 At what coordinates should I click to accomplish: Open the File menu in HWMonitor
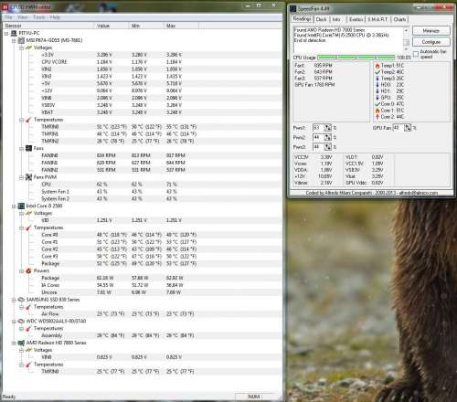click(8, 17)
